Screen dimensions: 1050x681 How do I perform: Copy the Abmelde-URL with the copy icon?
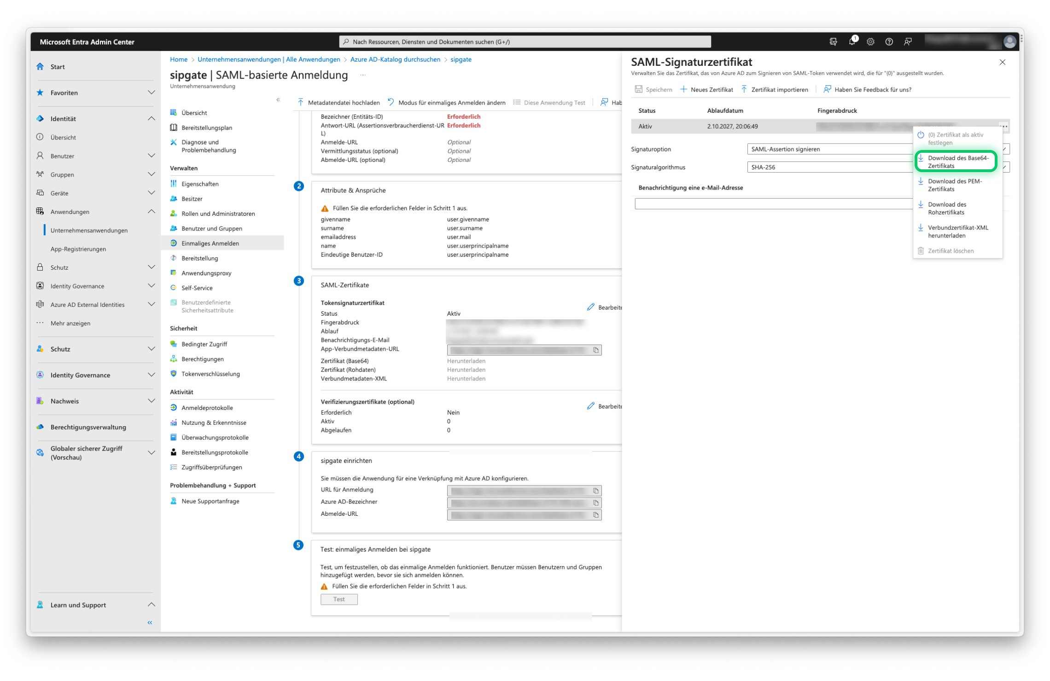coord(596,514)
